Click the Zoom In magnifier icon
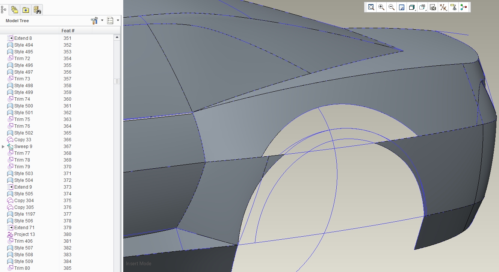Screen dimensions: 499x272 point(381,7)
